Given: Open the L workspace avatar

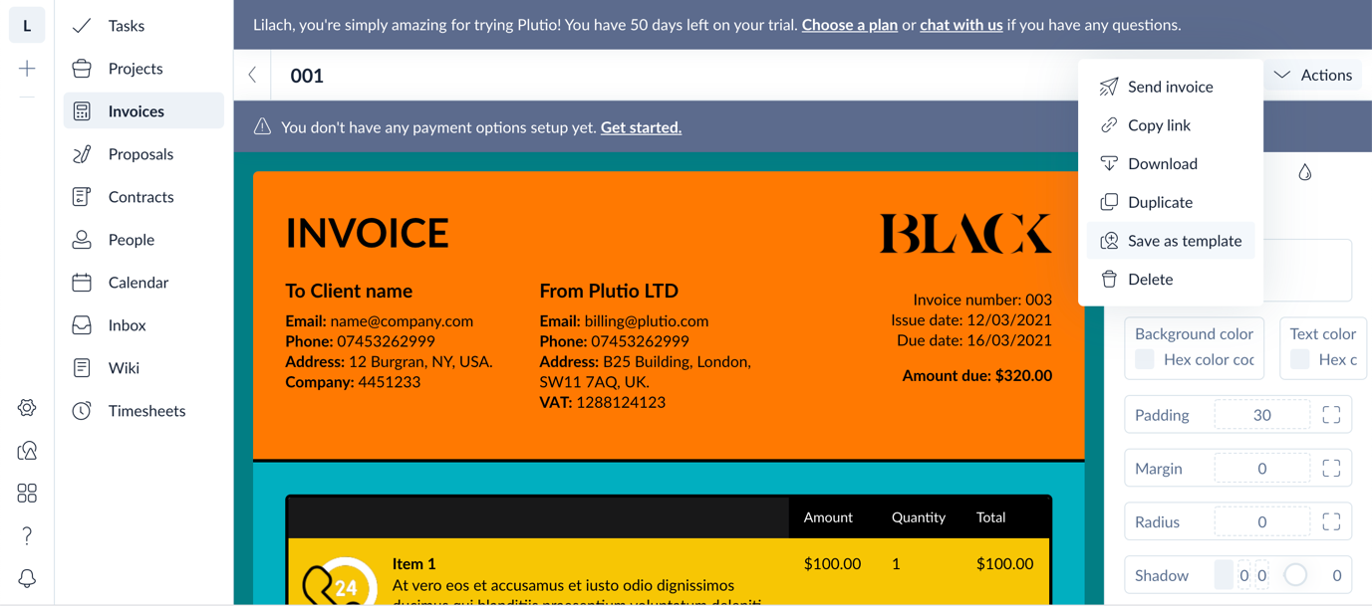Looking at the screenshot, I should click(27, 26).
